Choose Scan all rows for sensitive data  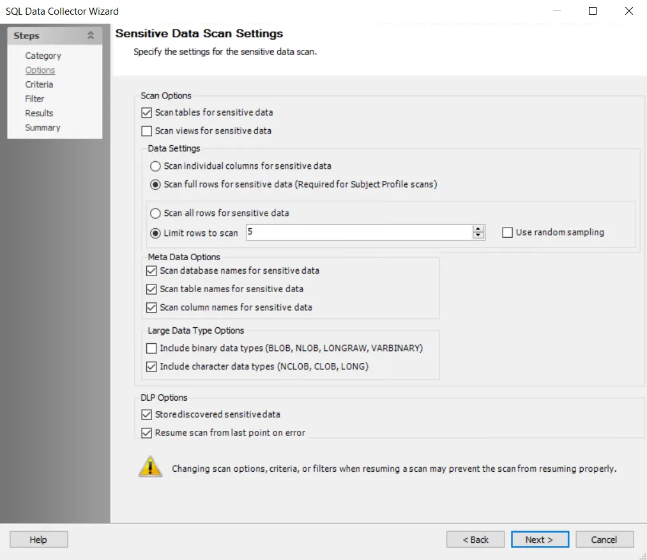(x=155, y=213)
